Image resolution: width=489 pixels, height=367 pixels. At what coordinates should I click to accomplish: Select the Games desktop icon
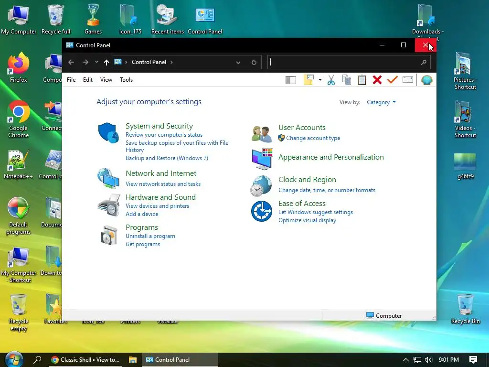(93, 19)
